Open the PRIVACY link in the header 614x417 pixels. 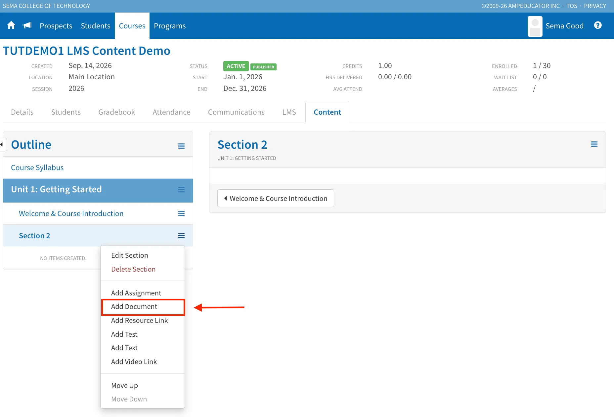click(x=595, y=6)
